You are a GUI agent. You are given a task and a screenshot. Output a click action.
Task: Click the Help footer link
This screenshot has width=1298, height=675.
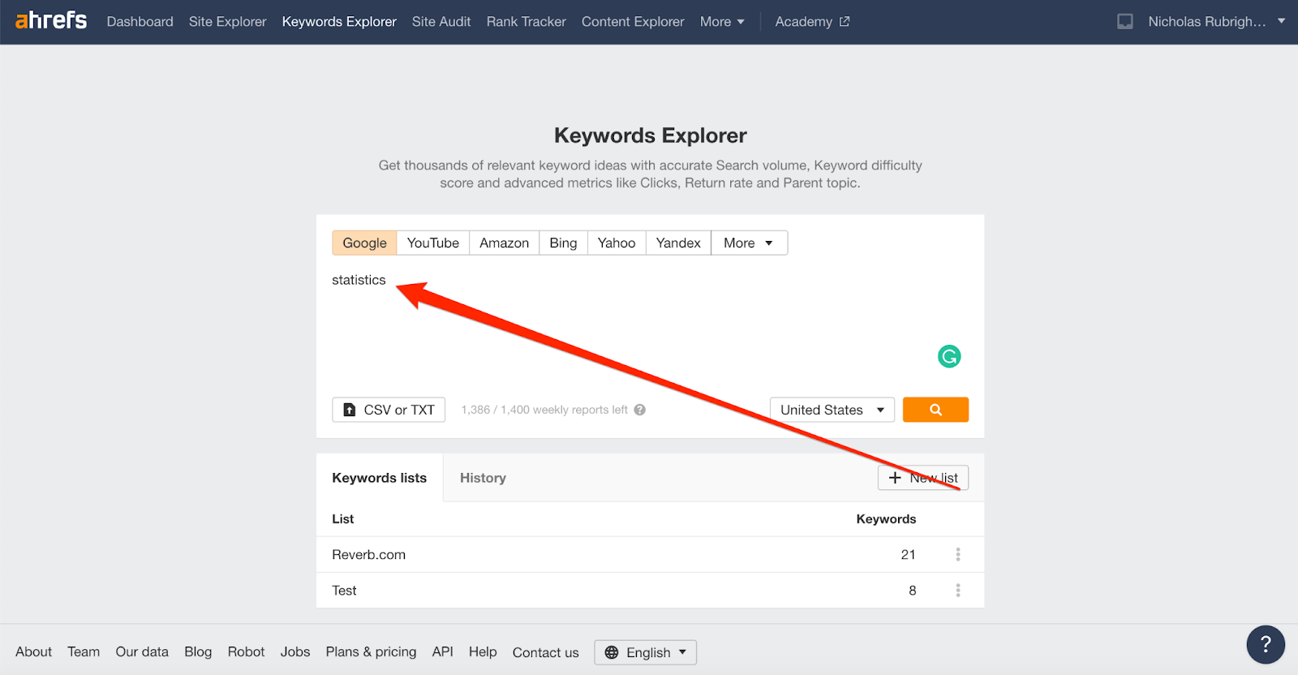483,651
